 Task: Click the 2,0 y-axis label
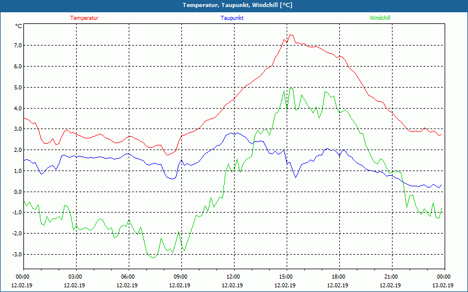point(18,150)
